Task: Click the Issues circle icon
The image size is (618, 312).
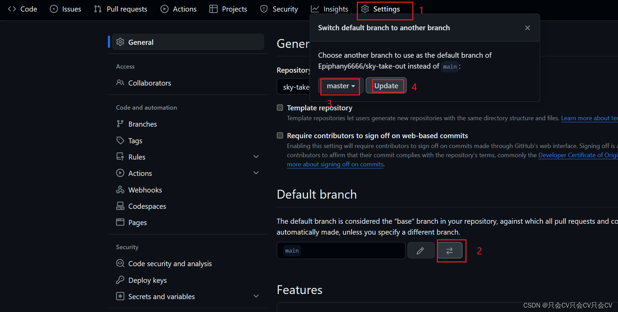Action: tap(54, 9)
